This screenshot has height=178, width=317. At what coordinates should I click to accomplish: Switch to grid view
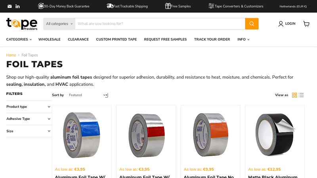(x=294, y=95)
